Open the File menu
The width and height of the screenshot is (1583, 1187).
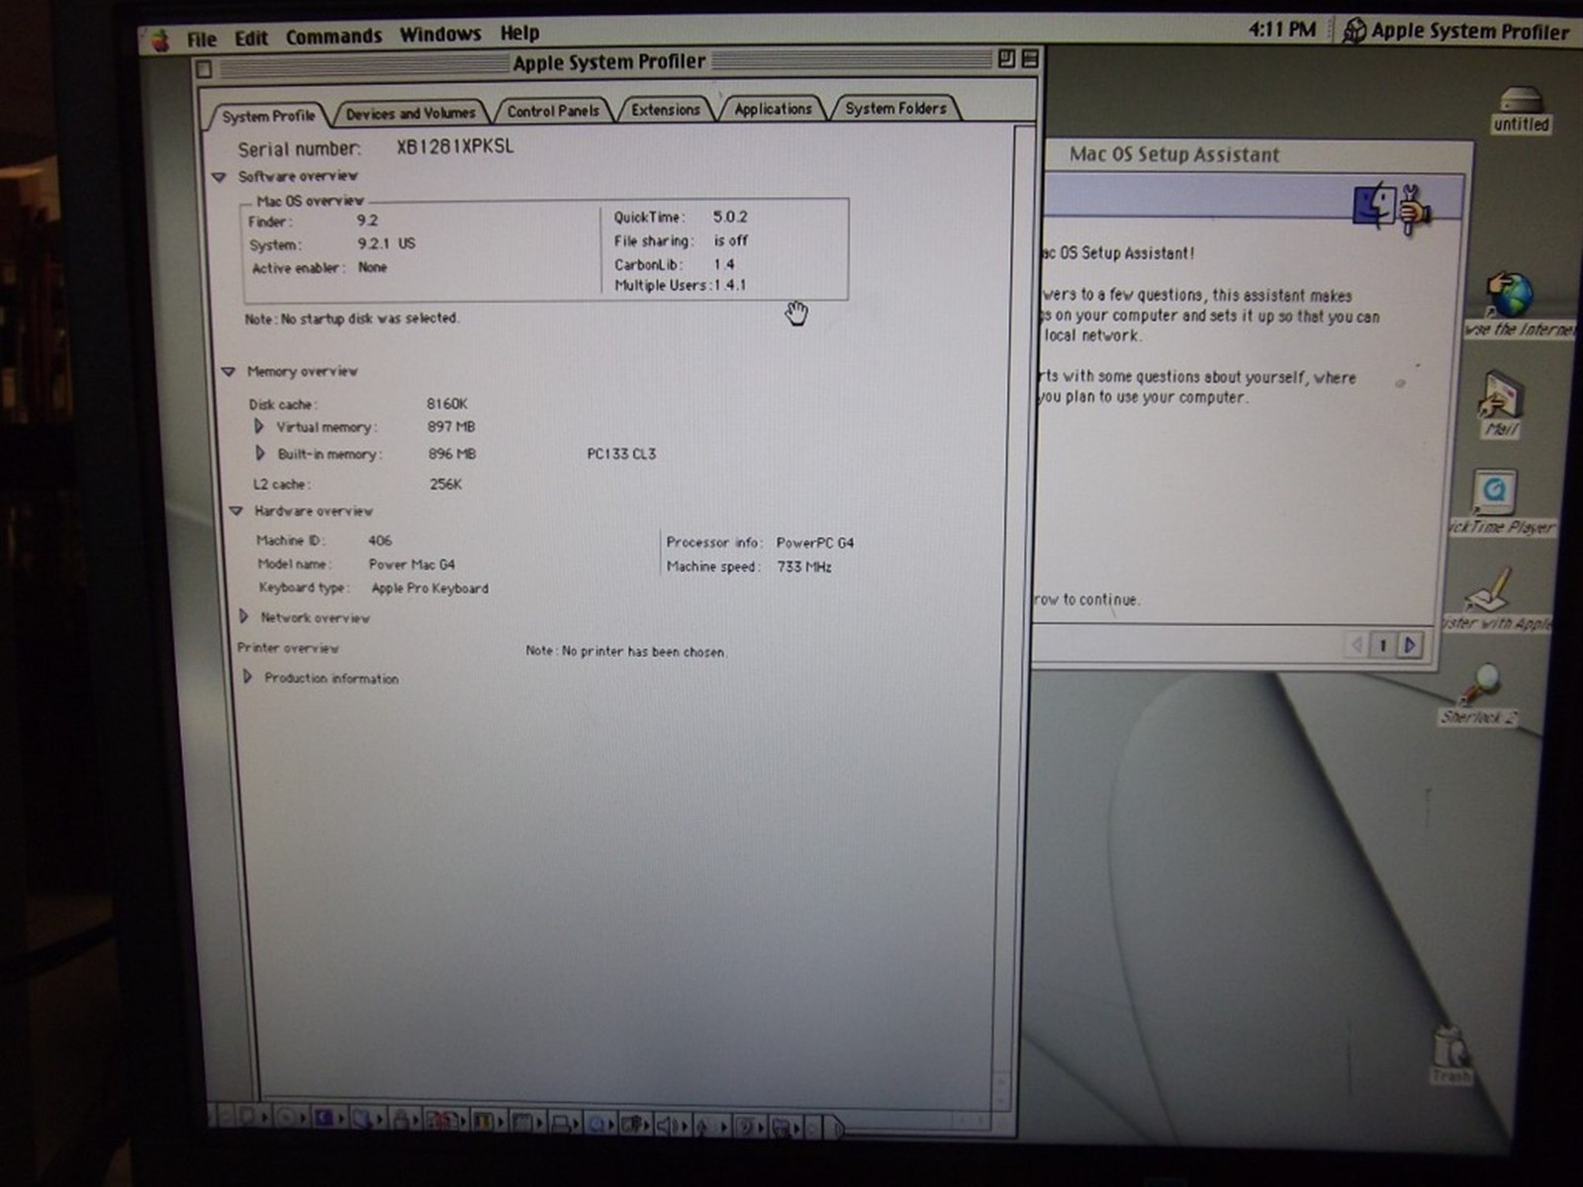tap(201, 40)
